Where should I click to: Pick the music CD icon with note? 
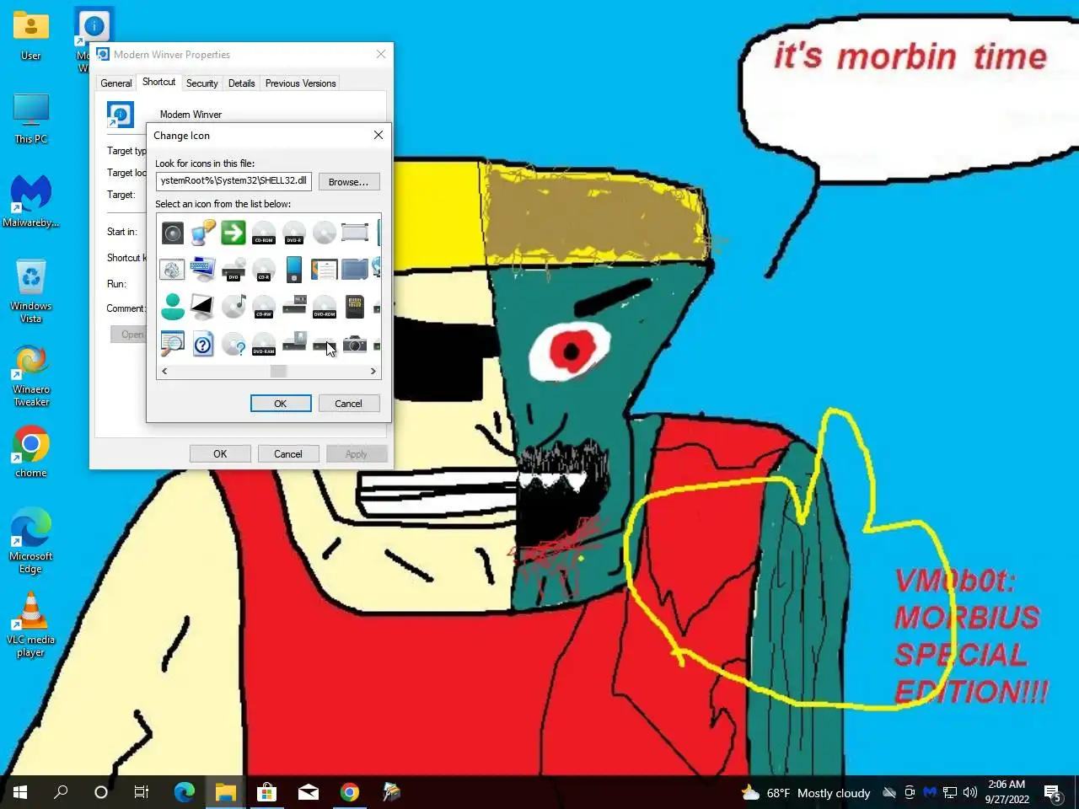click(x=234, y=307)
